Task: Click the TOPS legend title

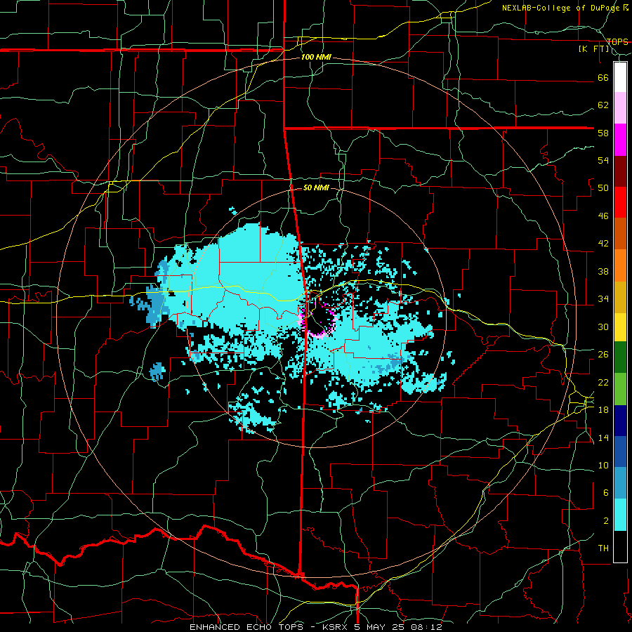Action: click(617, 41)
